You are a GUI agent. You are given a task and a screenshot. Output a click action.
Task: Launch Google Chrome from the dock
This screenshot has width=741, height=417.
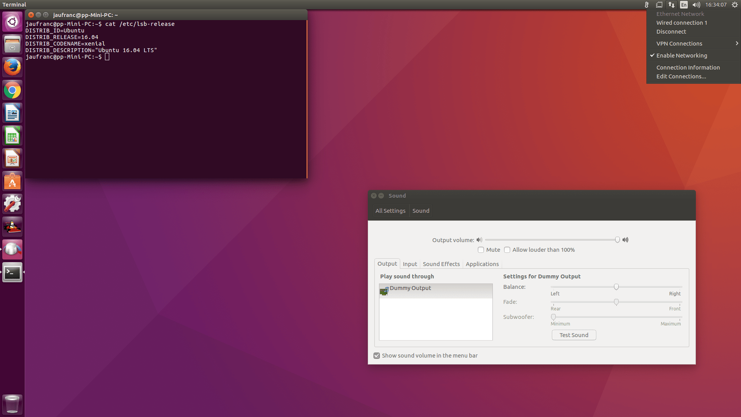[12, 90]
